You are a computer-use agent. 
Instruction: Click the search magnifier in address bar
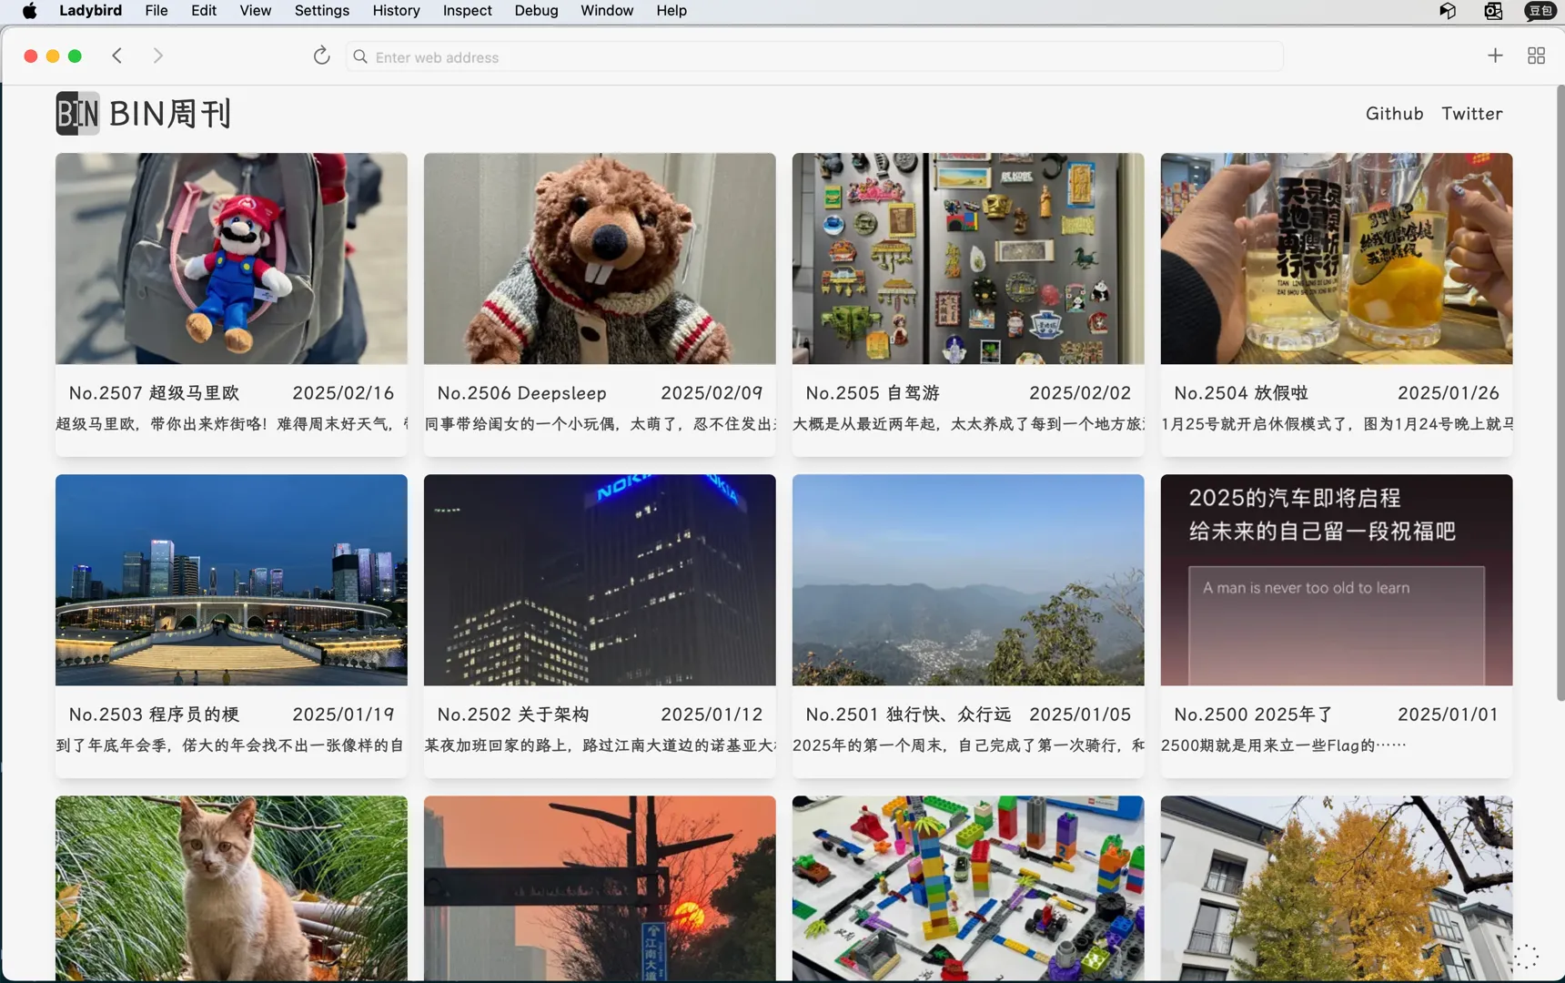(x=360, y=57)
